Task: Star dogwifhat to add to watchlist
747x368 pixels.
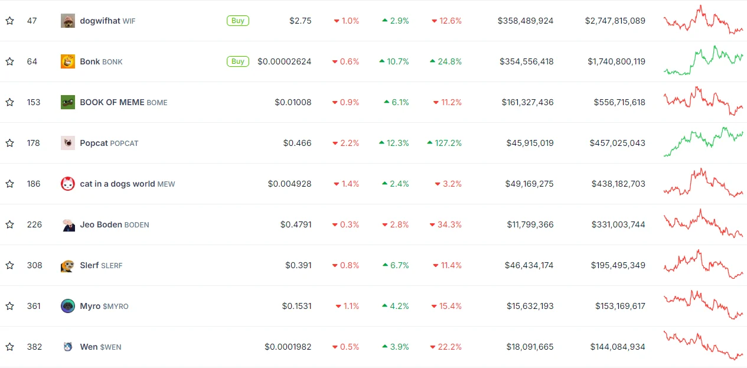Action: pos(9,21)
